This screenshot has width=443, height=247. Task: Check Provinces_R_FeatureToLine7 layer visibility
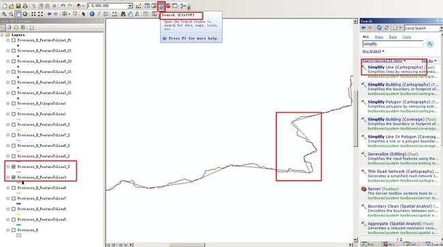point(13,198)
